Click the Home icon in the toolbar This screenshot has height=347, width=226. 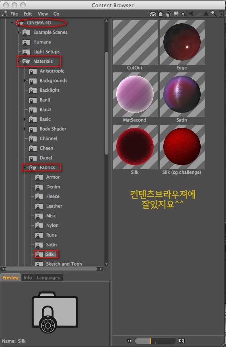click(x=161, y=14)
